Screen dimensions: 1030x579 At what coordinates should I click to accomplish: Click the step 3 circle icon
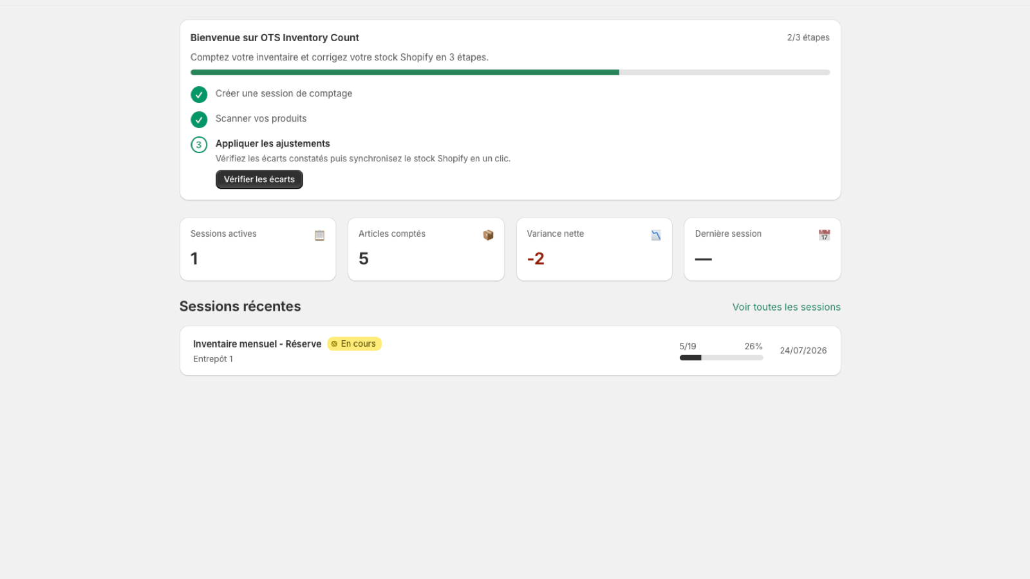click(x=199, y=145)
